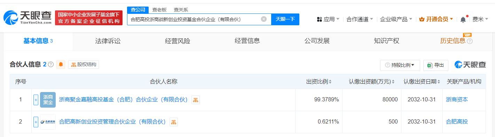Clear search text with the X icon

tap(264, 19)
